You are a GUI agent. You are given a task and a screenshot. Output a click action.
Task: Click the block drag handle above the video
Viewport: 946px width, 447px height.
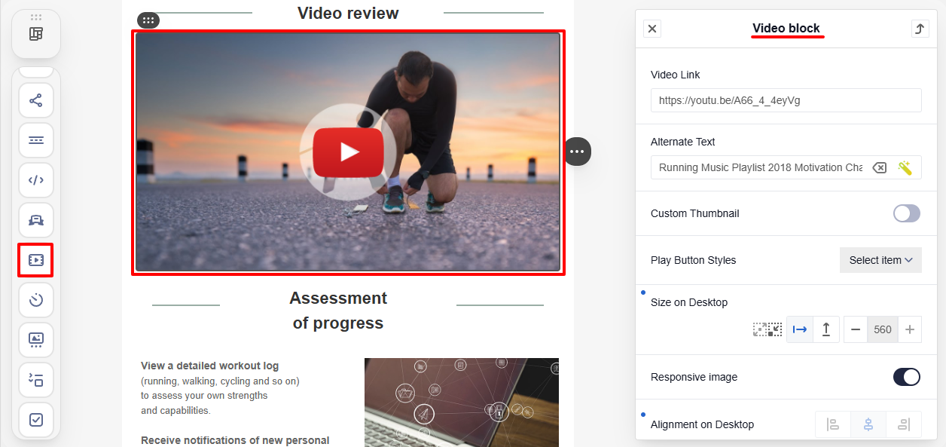[148, 20]
